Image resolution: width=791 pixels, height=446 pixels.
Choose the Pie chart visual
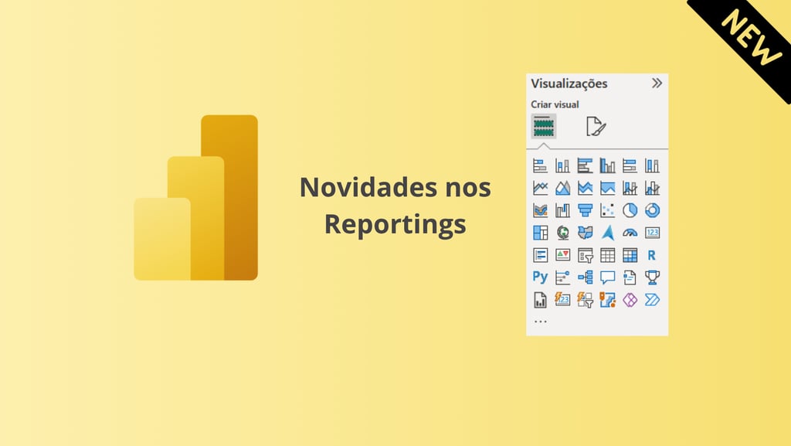coord(630,210)
